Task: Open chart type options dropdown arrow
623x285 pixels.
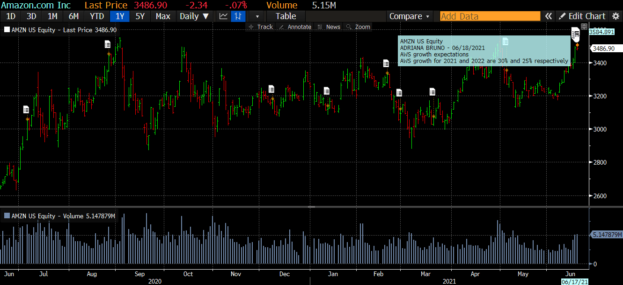Action: [x=257, y=16]
